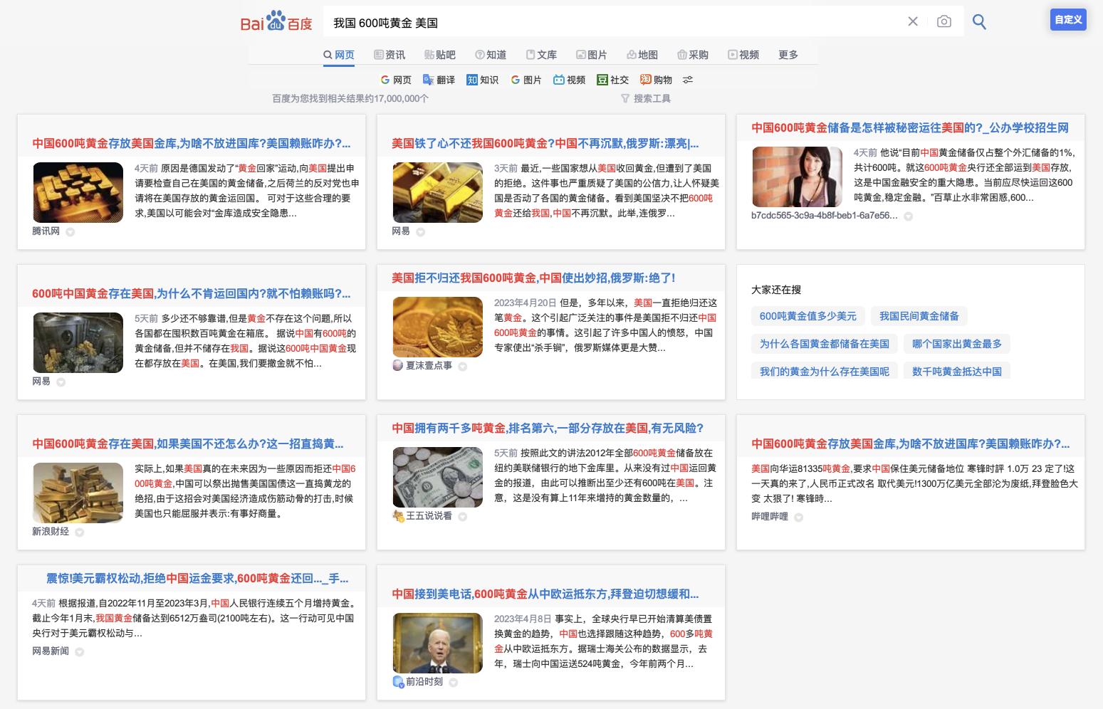Click the camera icon for image search
This screenshot has height=709, width=1103.
coord(943,21)
